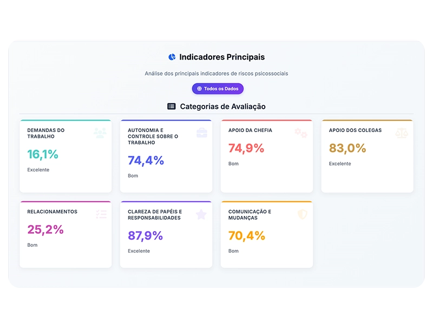Screen dimensions: 433x322
Task: Click the star icon on Clareza de Papéis card
Action: pyautogui.click(x=201, y=214)
